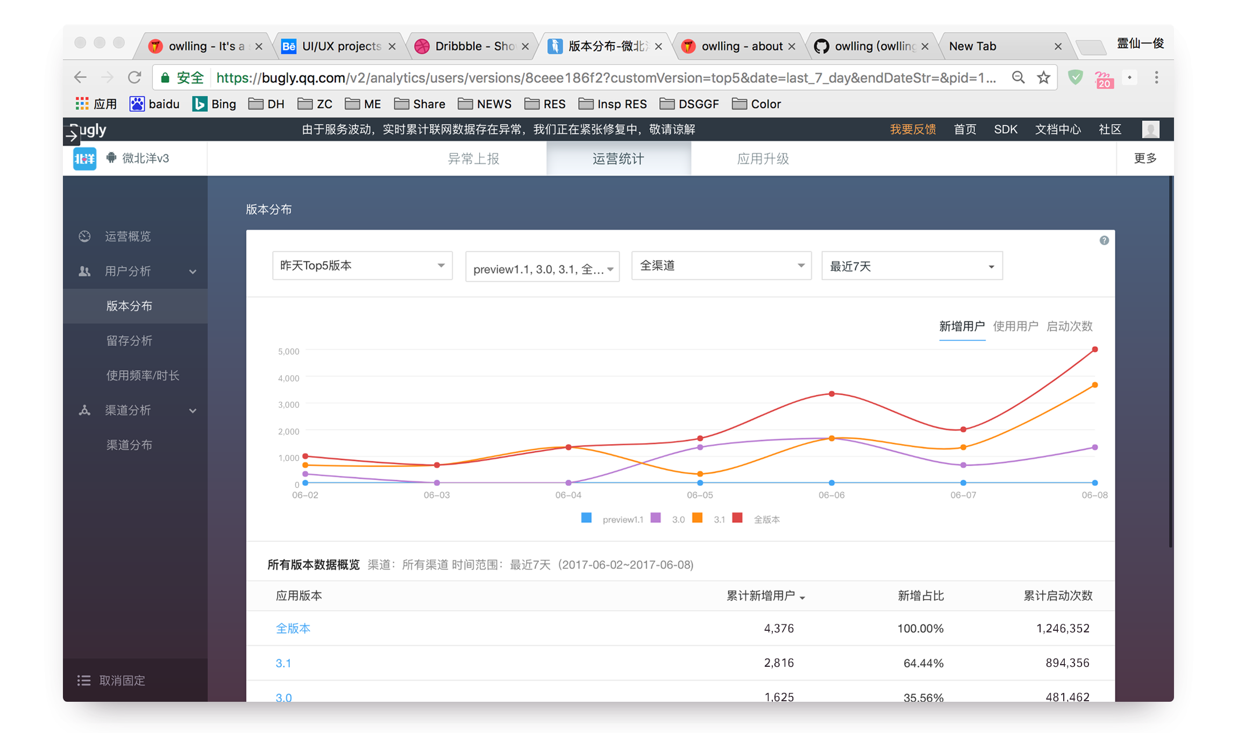1238x755 pixels.
Task: Go back with browser back arrow
Action: point(80,77)
